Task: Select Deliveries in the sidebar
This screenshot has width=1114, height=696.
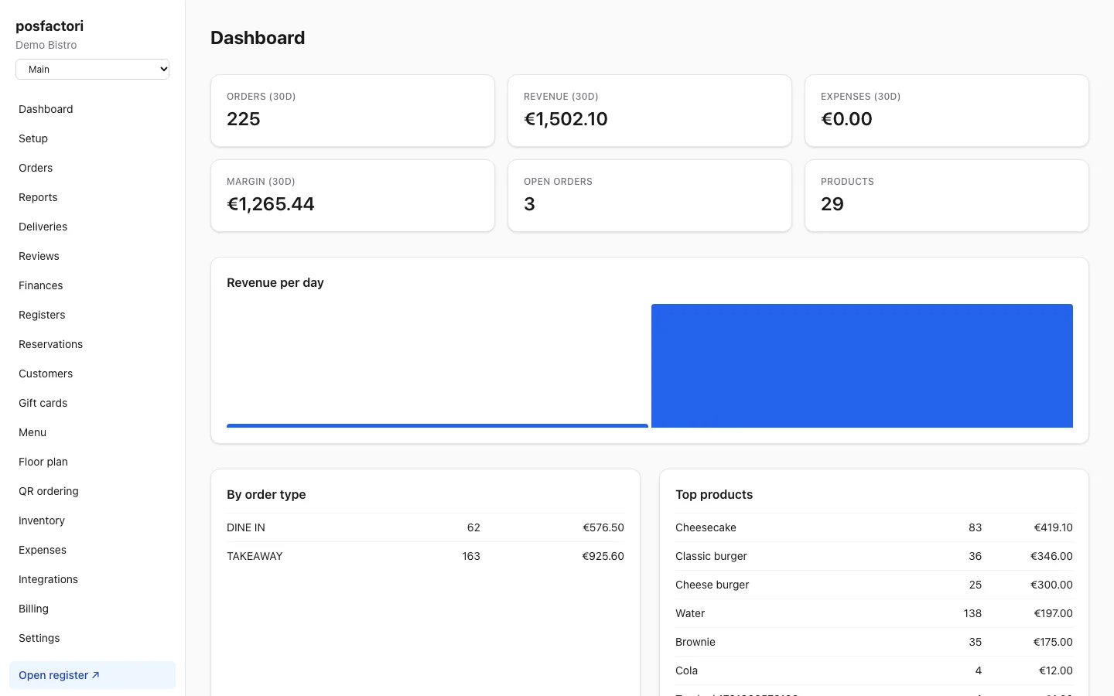Action: point(43,227)
